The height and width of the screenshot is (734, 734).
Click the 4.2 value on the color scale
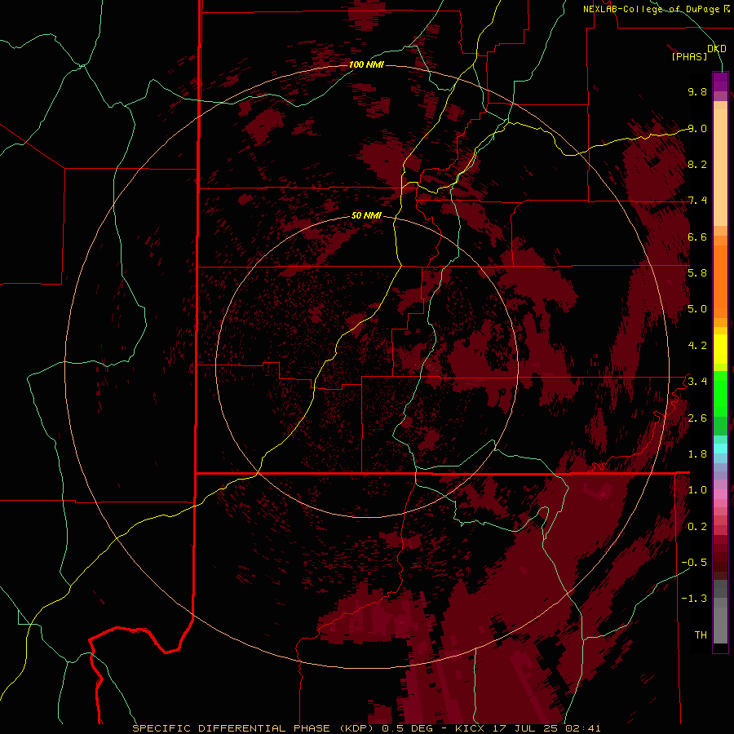(697, 346)
